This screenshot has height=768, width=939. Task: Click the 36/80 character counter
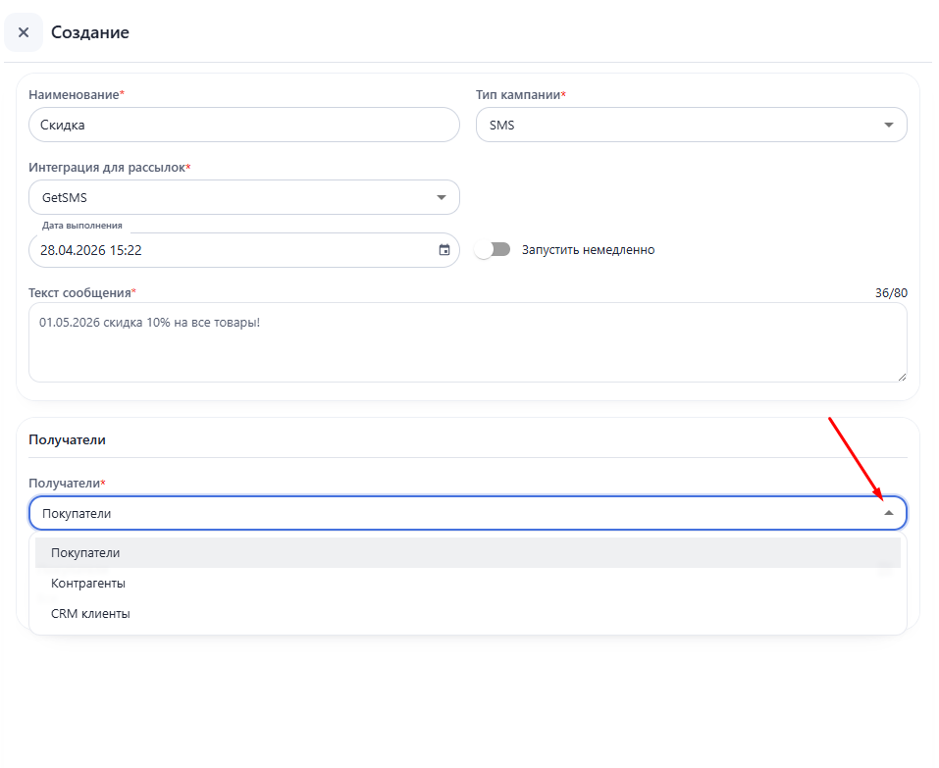(891, 293)
